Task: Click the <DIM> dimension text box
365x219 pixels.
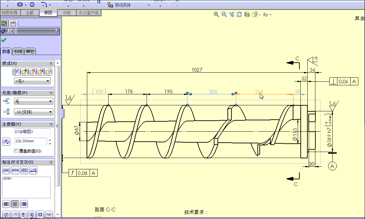Action: [26, 188]
